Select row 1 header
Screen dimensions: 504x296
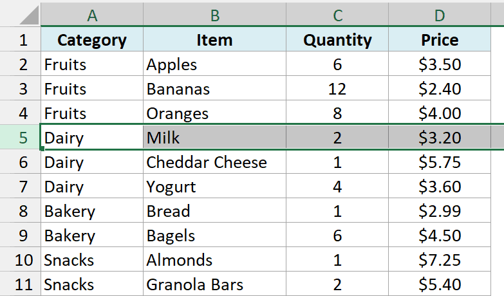(20, 39)
